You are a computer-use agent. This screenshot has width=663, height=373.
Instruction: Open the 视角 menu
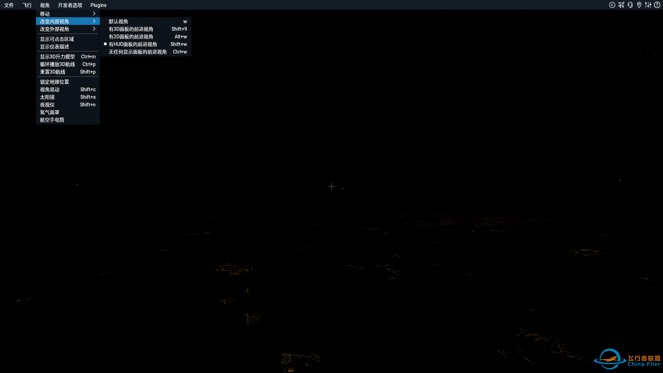click(x=45, y=5)
